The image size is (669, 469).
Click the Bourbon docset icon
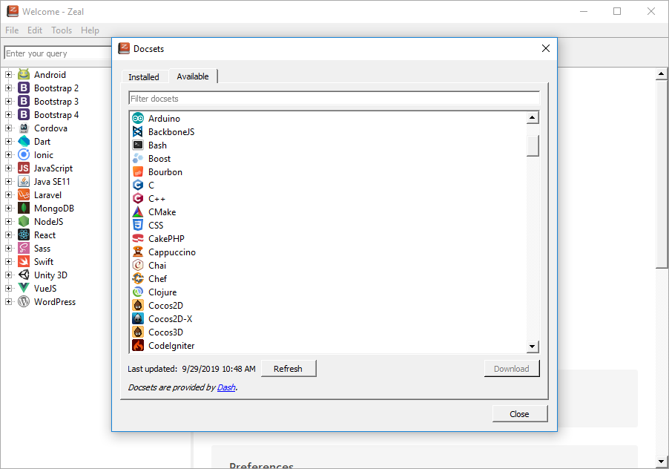pos(138,171)
